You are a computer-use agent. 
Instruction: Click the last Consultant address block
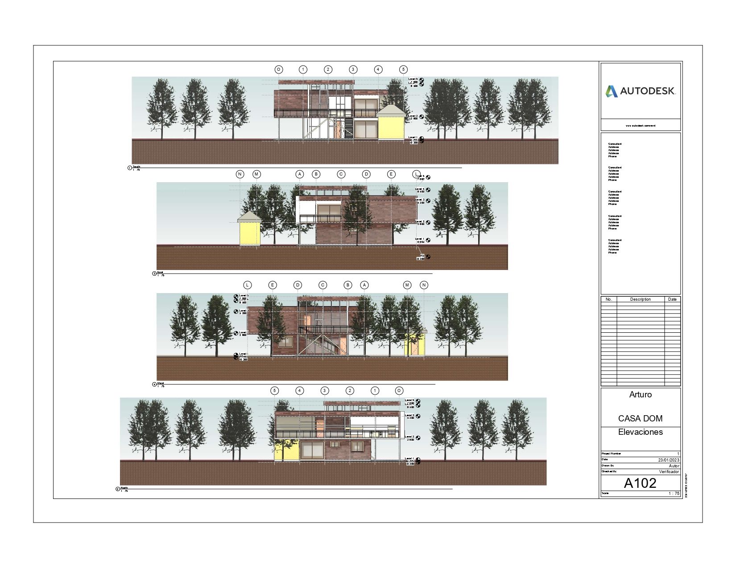tap(615, 246)
